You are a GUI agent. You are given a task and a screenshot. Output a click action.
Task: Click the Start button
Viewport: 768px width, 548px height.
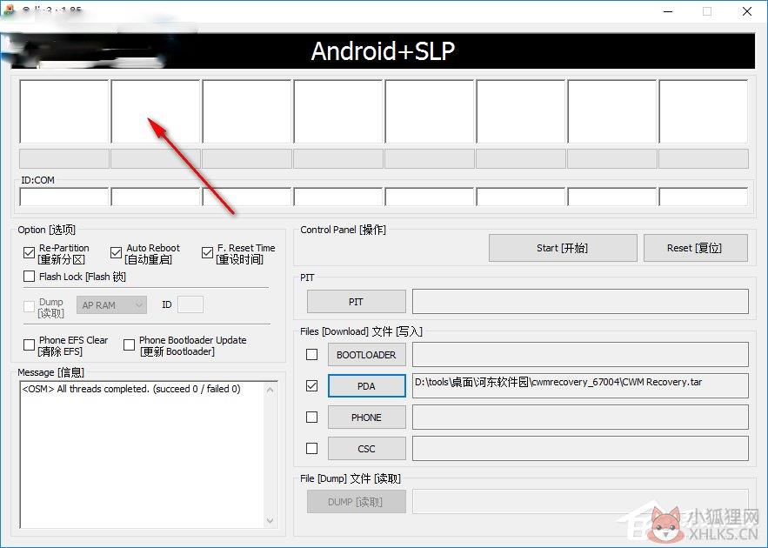[563, 248]
